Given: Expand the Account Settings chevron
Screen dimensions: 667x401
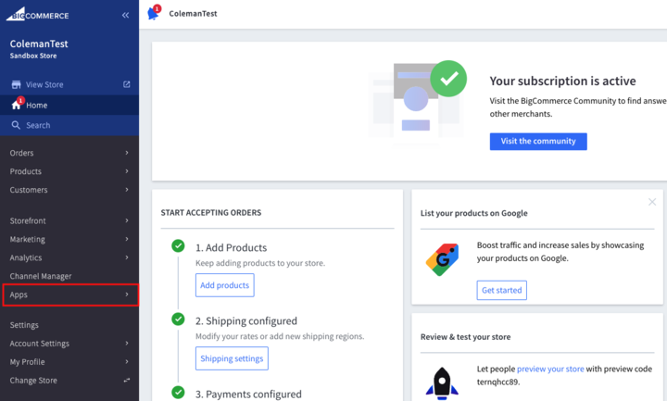Looking at the screenshot, I should pos(127,344).
